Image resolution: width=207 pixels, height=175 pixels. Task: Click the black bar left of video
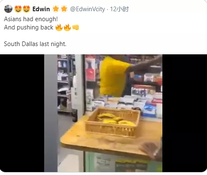(x=22, y=113)
